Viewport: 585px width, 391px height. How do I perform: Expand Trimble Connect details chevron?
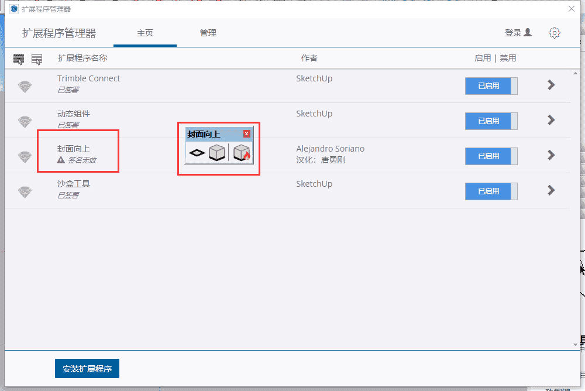(551, 85)
